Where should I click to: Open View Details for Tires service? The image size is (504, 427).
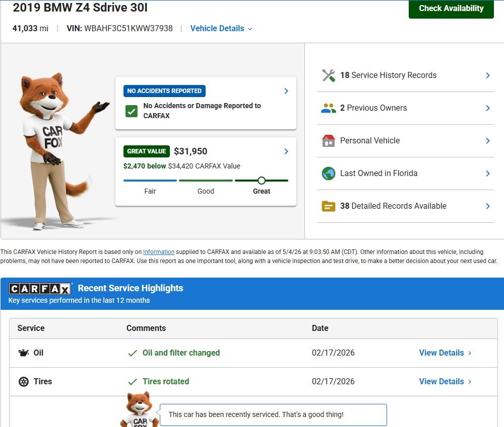tap(445, 381)
